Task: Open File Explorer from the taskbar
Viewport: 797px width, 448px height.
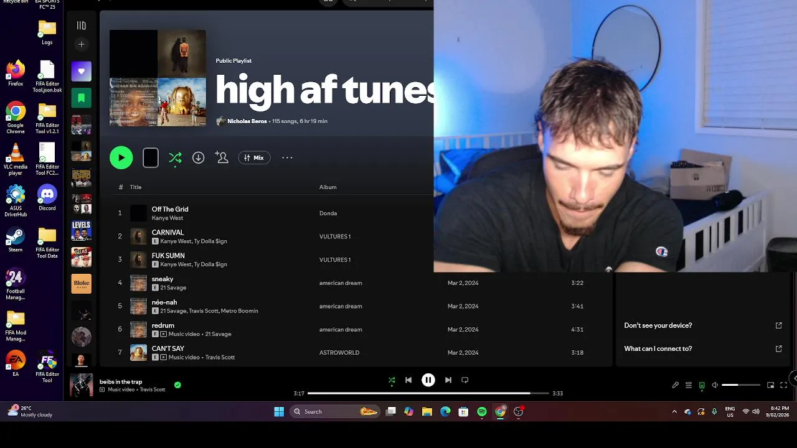Action: (x=427, y=411)
